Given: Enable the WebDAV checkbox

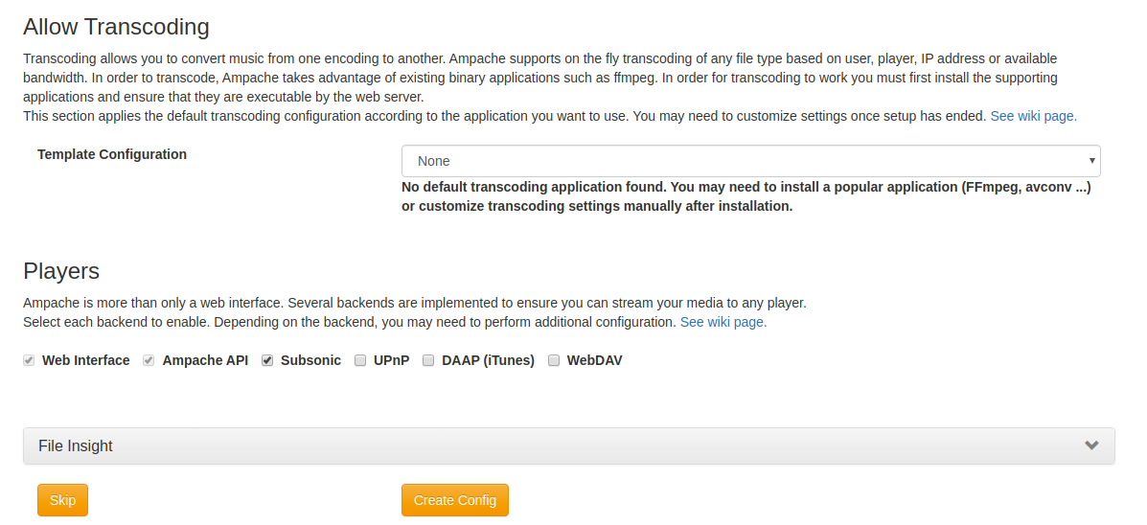Looking at the screenshot, I should (x=554, y=360).
